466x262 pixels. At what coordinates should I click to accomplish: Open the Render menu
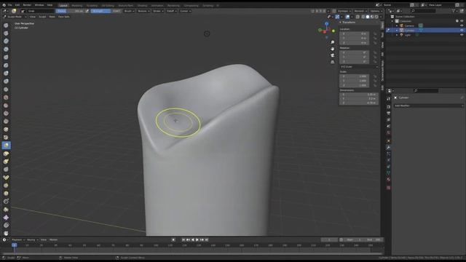pos(27,5)
